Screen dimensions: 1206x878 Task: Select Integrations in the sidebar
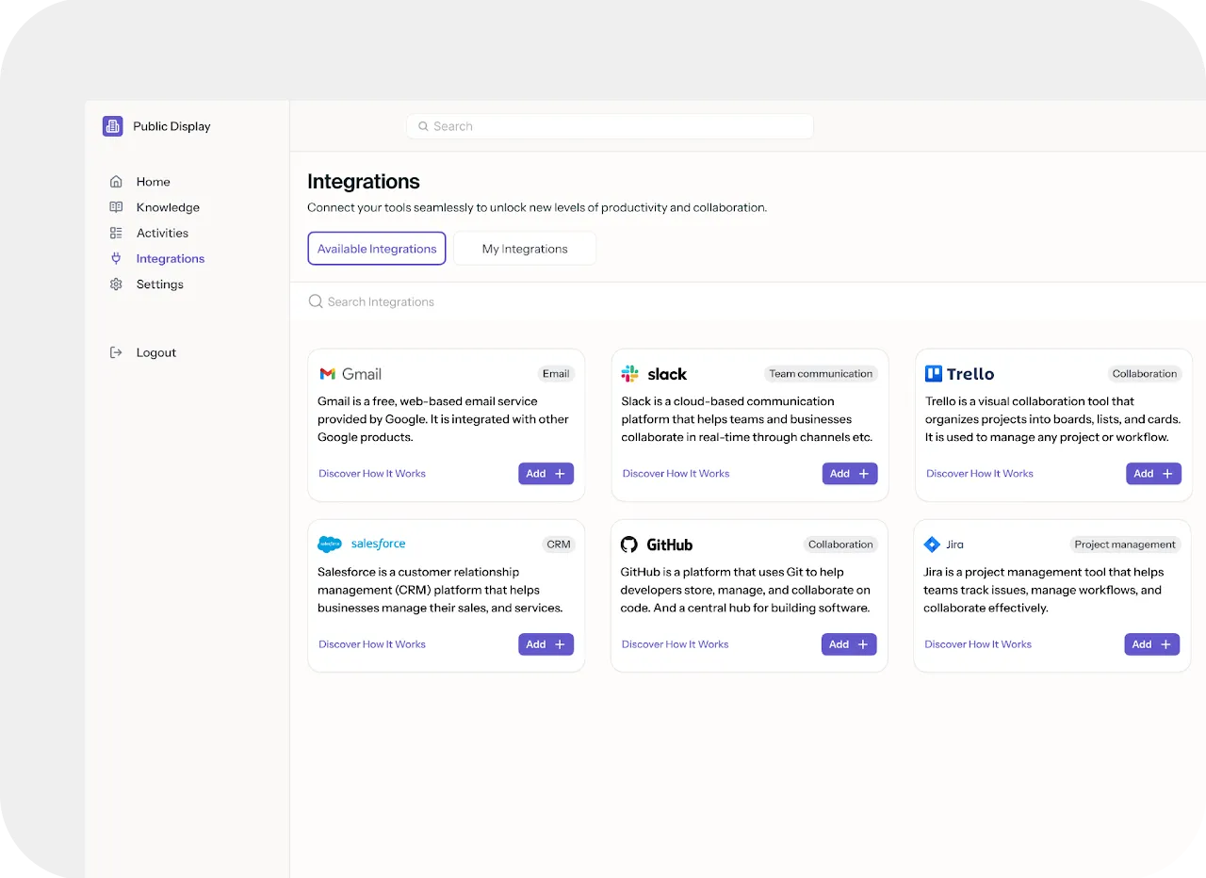[x=170, y=258]
